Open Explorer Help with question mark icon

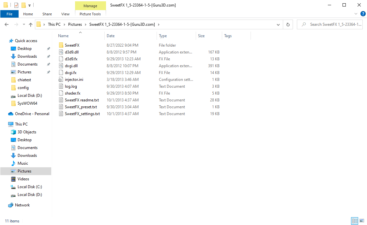click(363, 14)
